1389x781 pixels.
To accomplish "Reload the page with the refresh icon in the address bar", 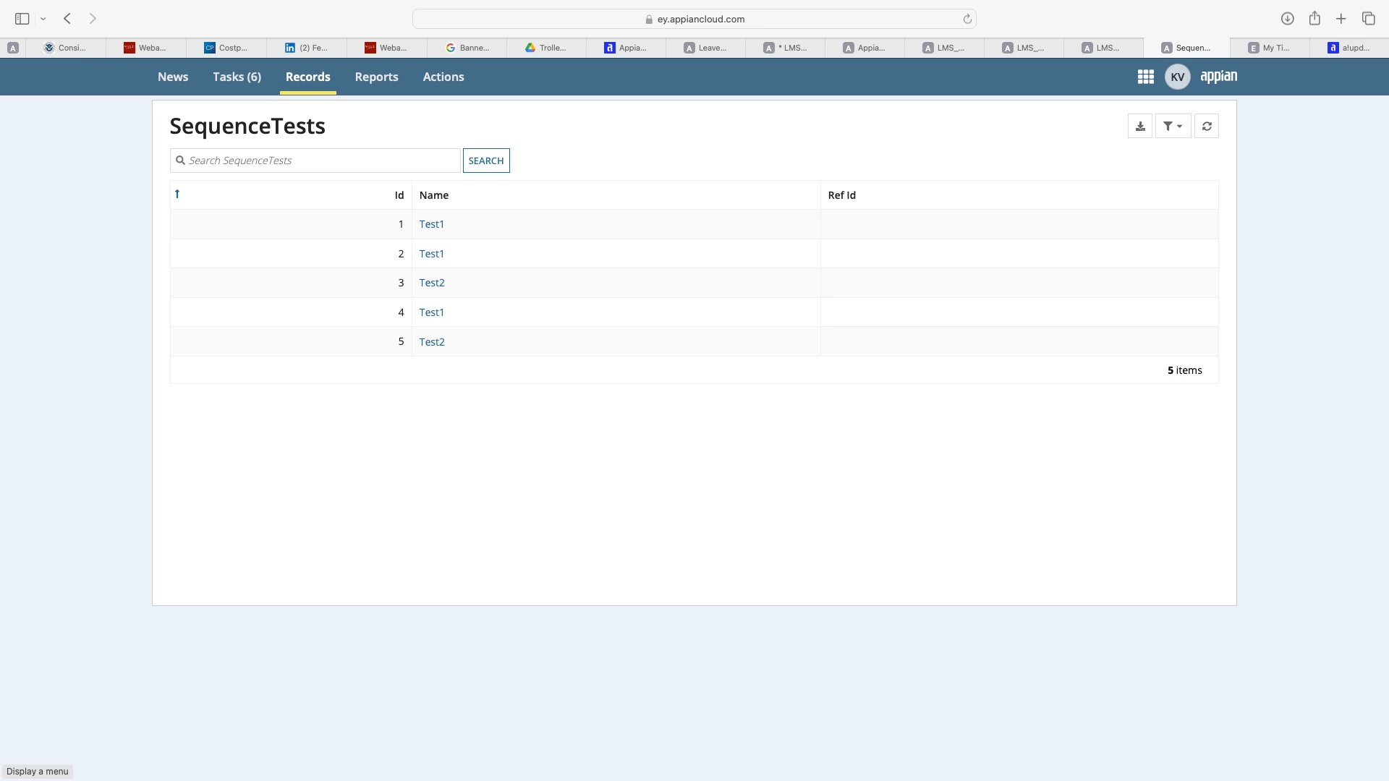I will point(967,19).
